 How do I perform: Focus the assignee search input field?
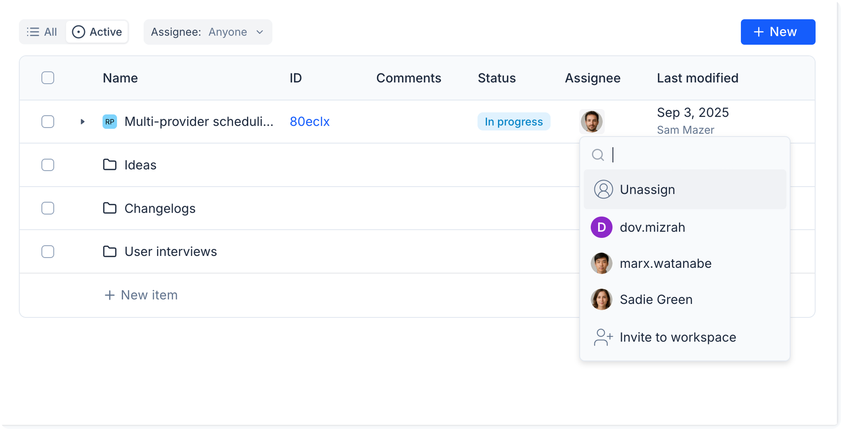click(x=697, y=155)
